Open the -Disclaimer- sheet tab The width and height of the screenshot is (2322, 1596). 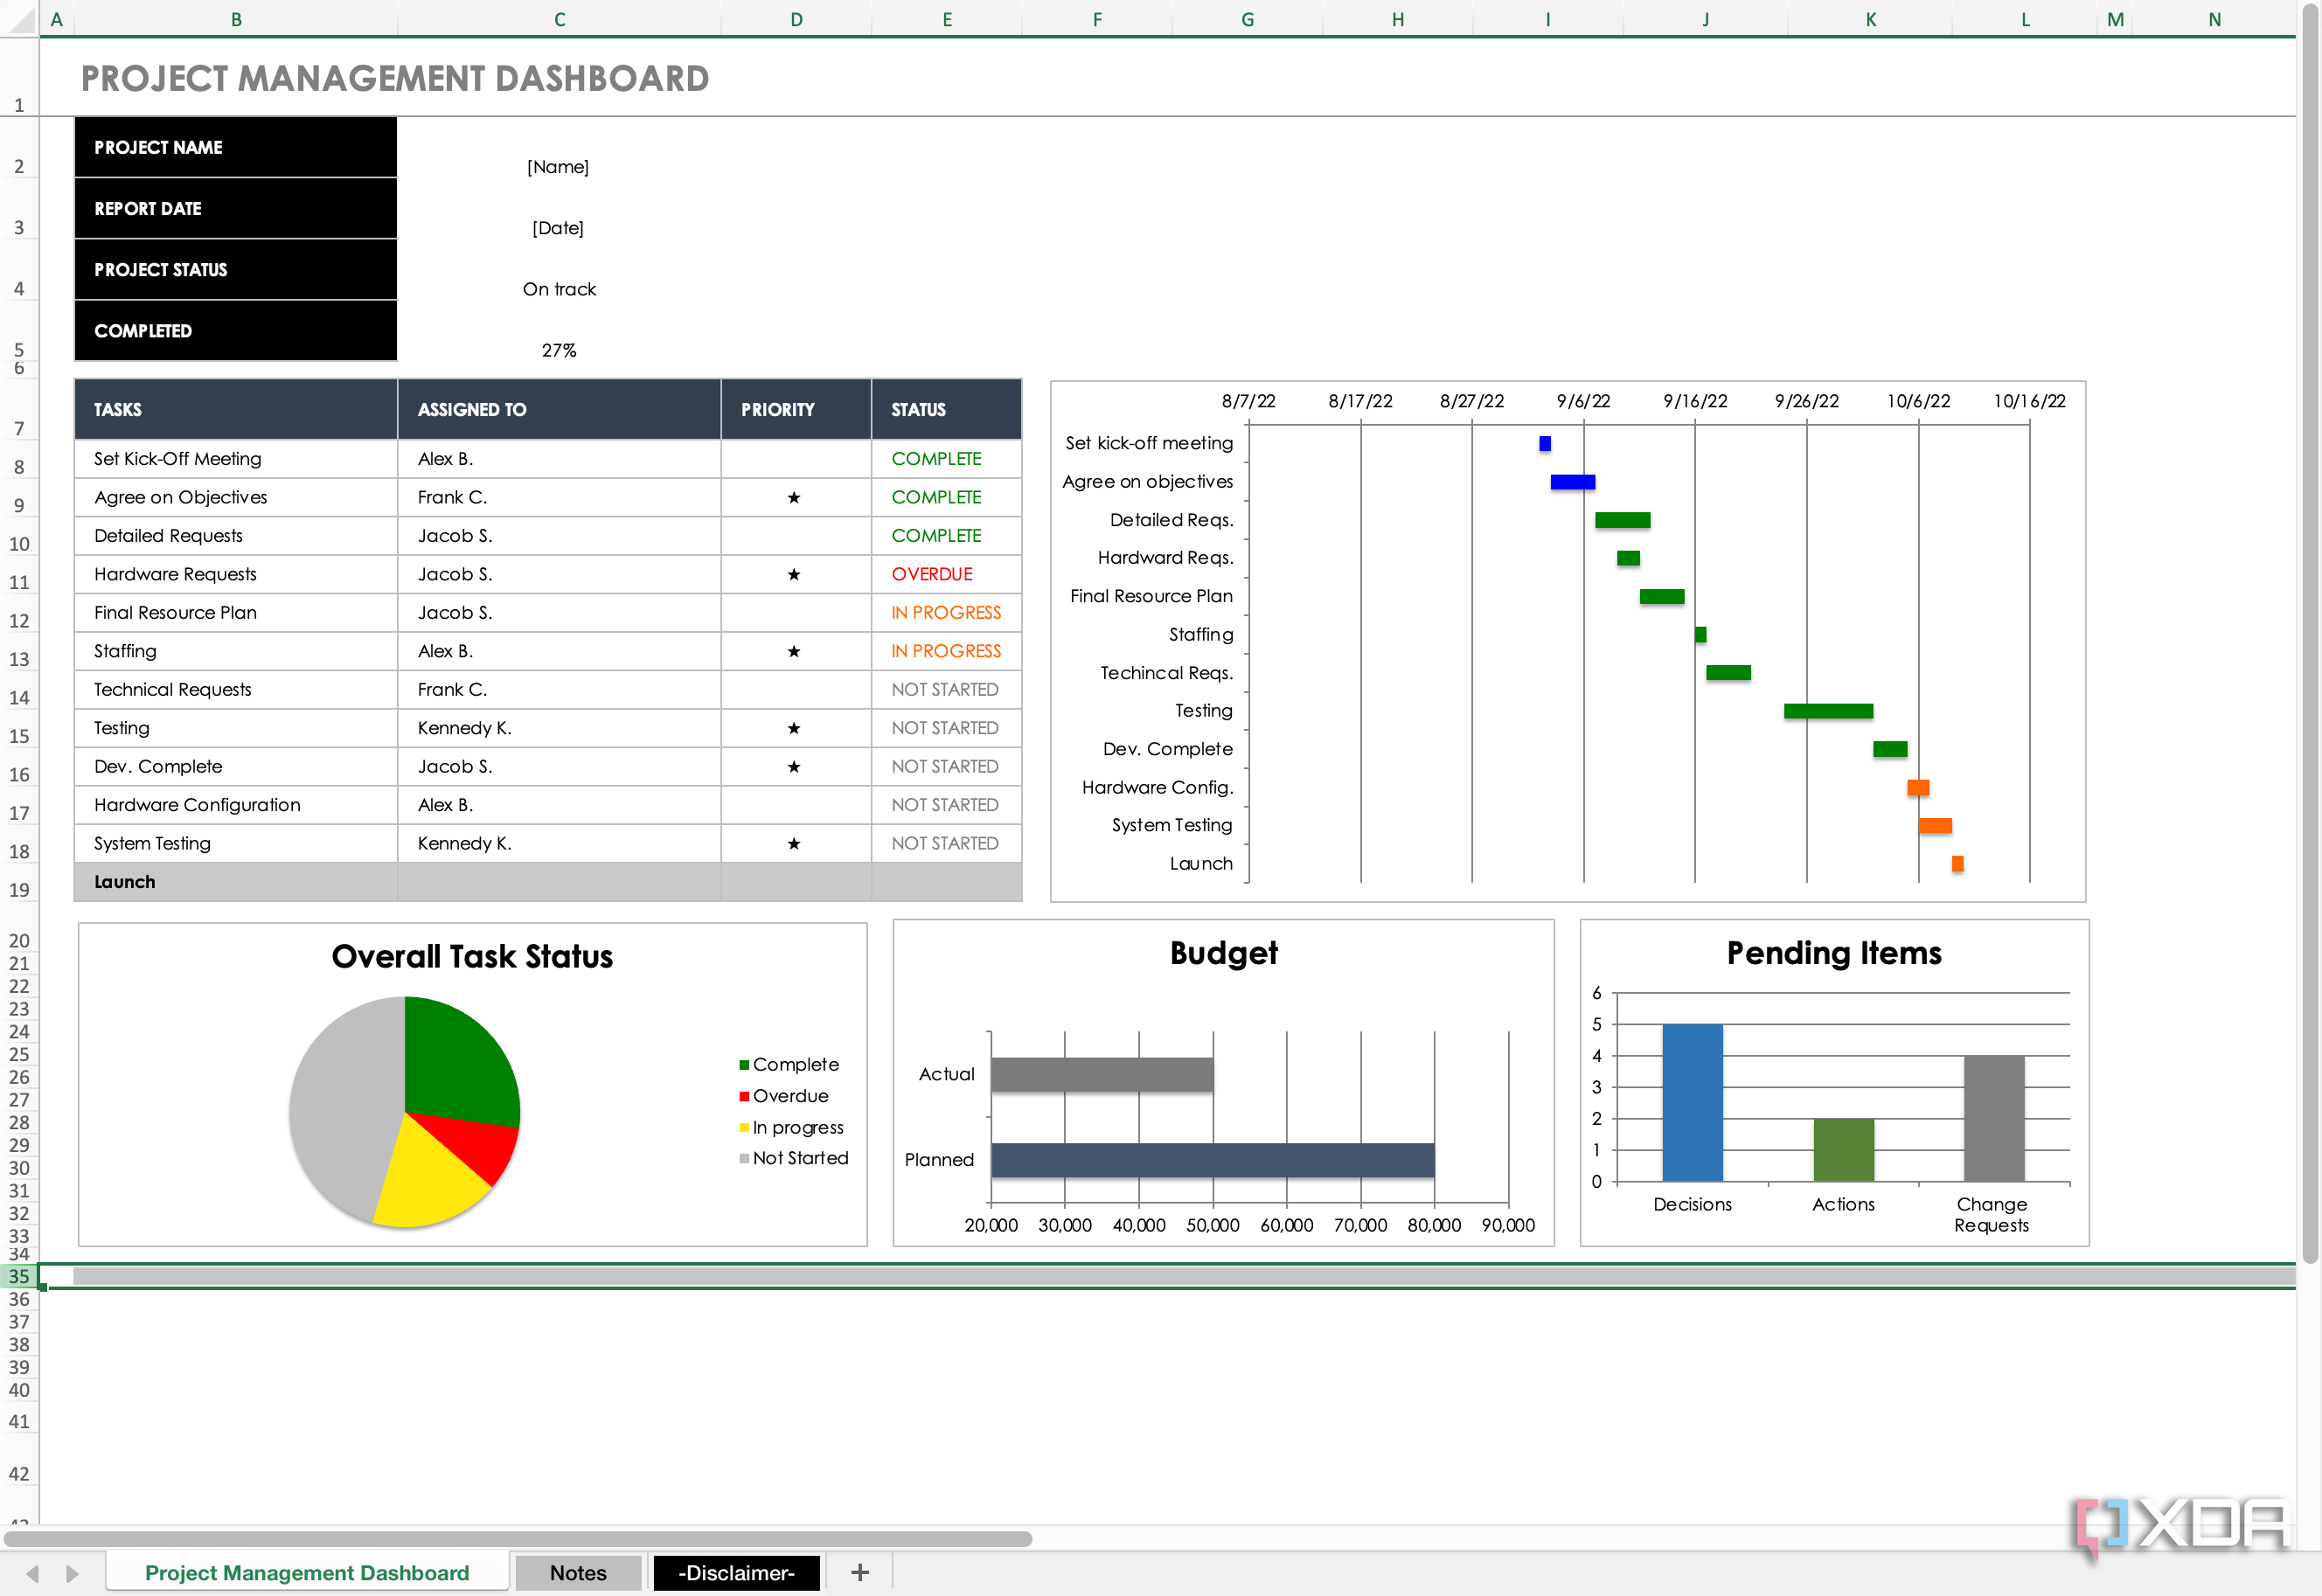[x=736, y=1573]
